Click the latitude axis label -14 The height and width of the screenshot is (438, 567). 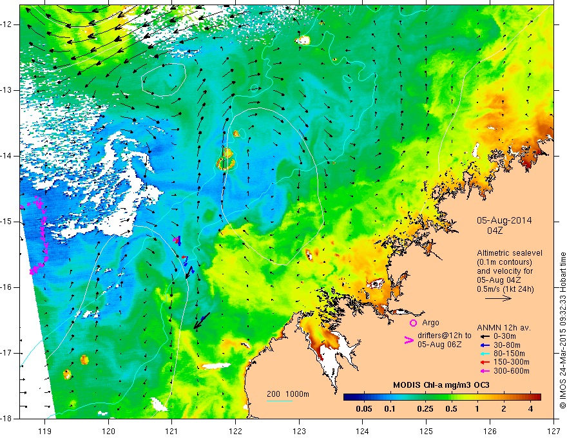[6, 156]
